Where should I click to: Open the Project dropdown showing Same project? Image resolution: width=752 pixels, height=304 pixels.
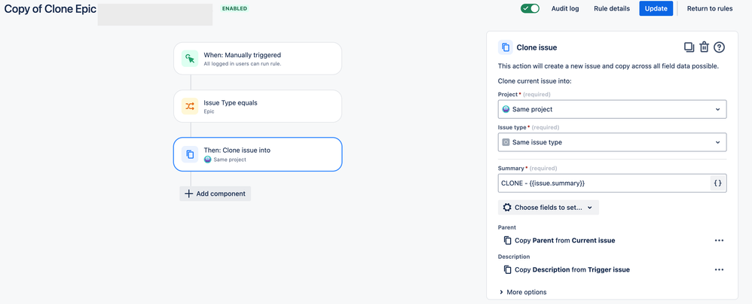612,109
